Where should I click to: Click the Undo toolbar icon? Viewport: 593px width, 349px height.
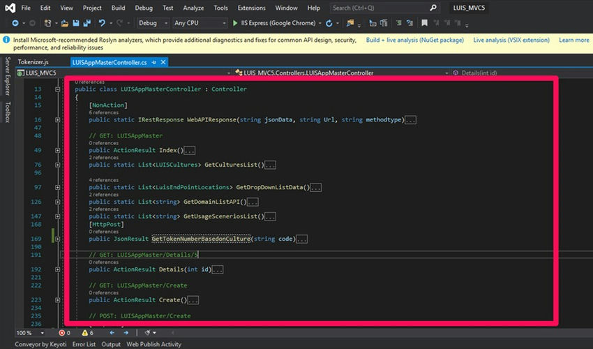pos(103,23)
